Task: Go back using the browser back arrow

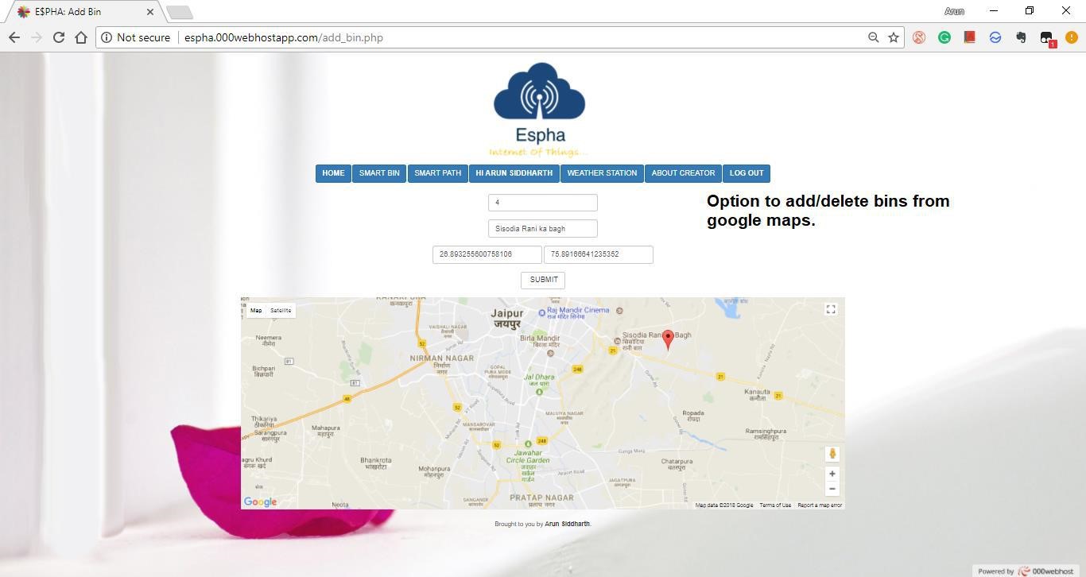Action: click(14, 37)
